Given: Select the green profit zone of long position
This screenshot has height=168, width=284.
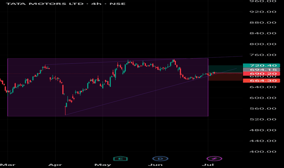Looking at the screenshot, I should click(x=225, y=69).
